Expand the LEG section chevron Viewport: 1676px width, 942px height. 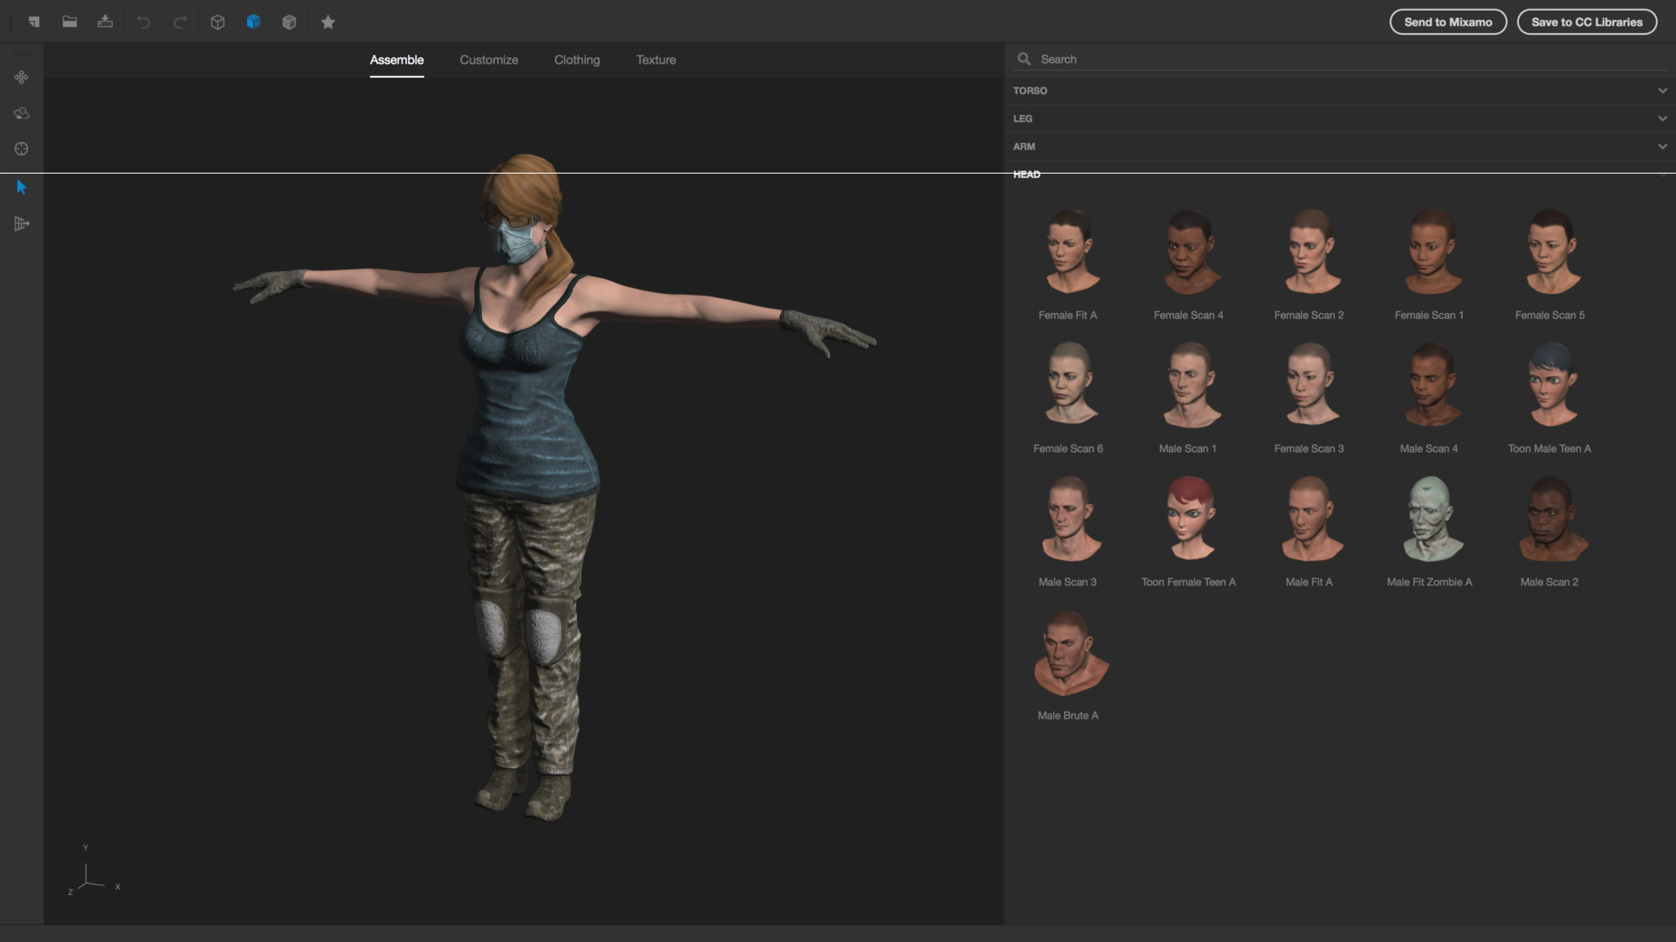click(1662, 119)
